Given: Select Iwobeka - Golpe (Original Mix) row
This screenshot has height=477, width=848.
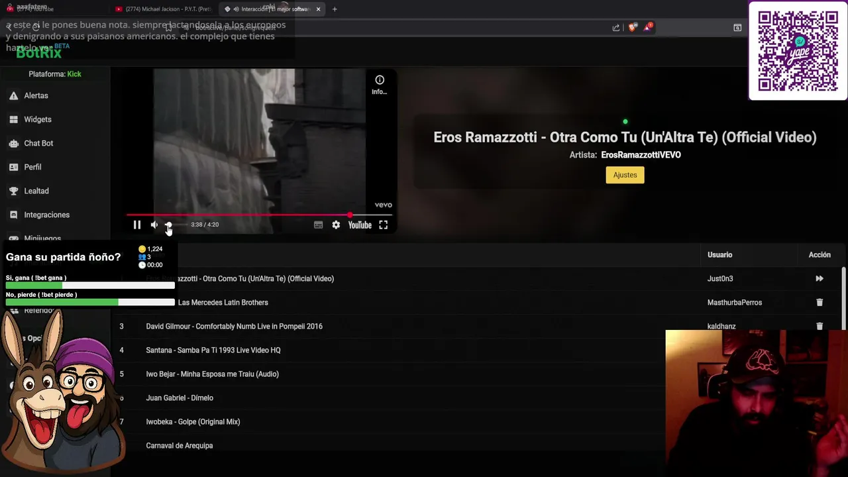Looking at the screenshot, I should pos(193,422).
